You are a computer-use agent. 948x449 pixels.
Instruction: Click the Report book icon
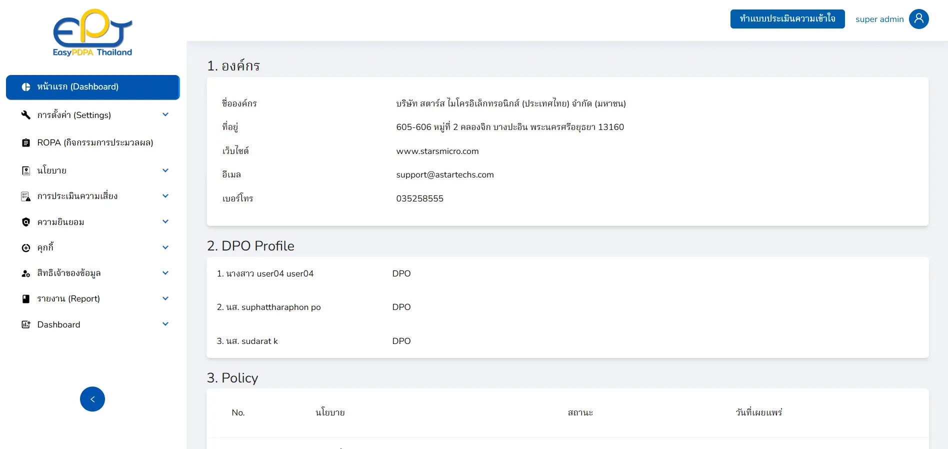click(x=26, y=299)
